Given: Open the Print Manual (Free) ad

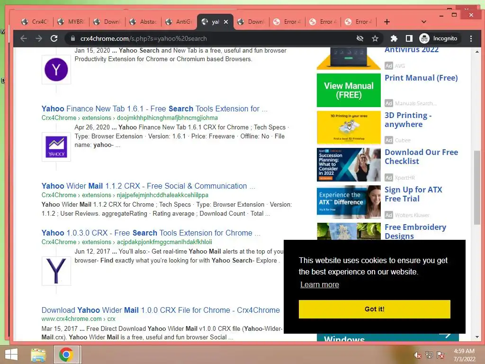Looking at the screenshot, I should coord(421,78).
